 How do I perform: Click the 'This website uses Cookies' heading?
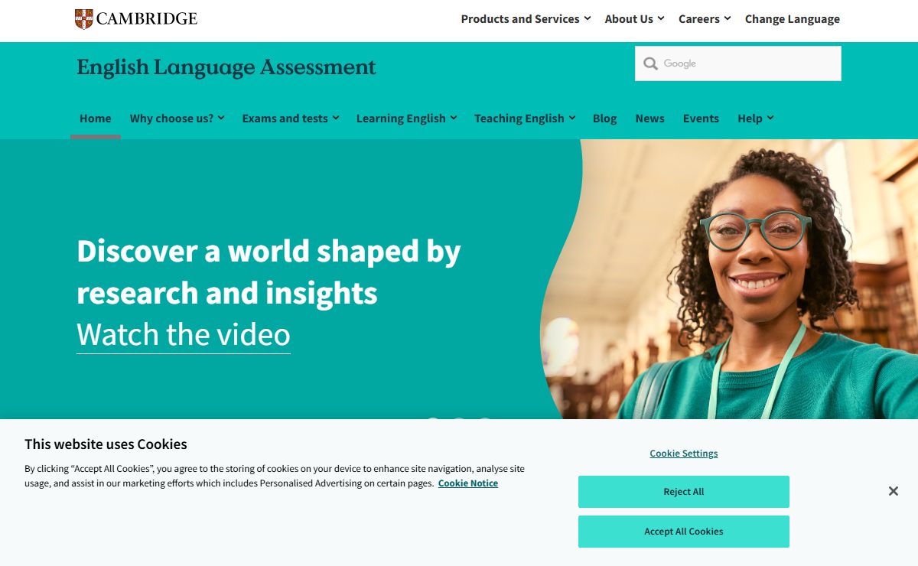pyautogui.click(x=106, y=444)
